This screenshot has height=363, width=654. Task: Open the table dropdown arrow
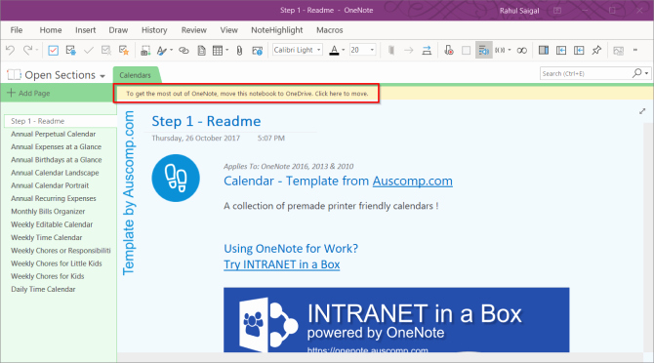point(226,51)
